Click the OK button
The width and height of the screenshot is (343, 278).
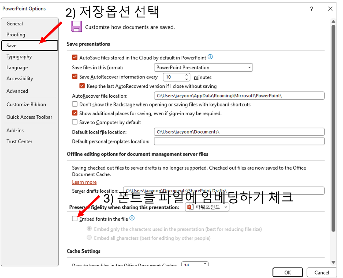[288, 272]
